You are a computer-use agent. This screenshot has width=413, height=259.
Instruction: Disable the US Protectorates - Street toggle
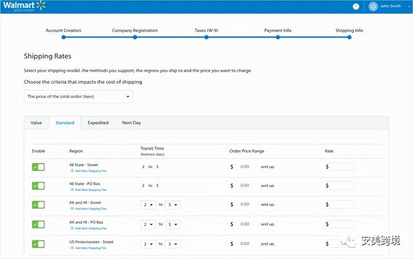tap(38, 244)
